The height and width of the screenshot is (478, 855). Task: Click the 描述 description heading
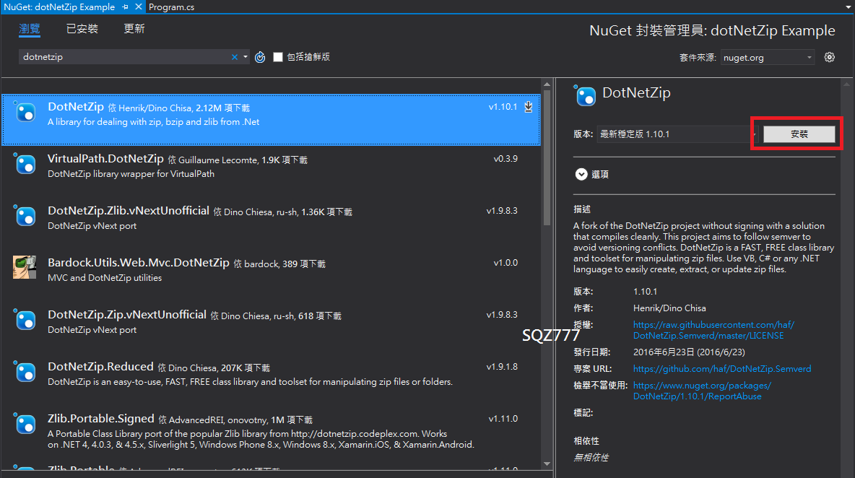click(582, 209)
